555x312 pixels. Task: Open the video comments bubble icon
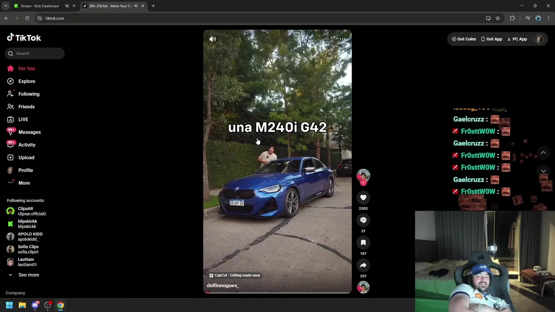[x=363, y=220]
